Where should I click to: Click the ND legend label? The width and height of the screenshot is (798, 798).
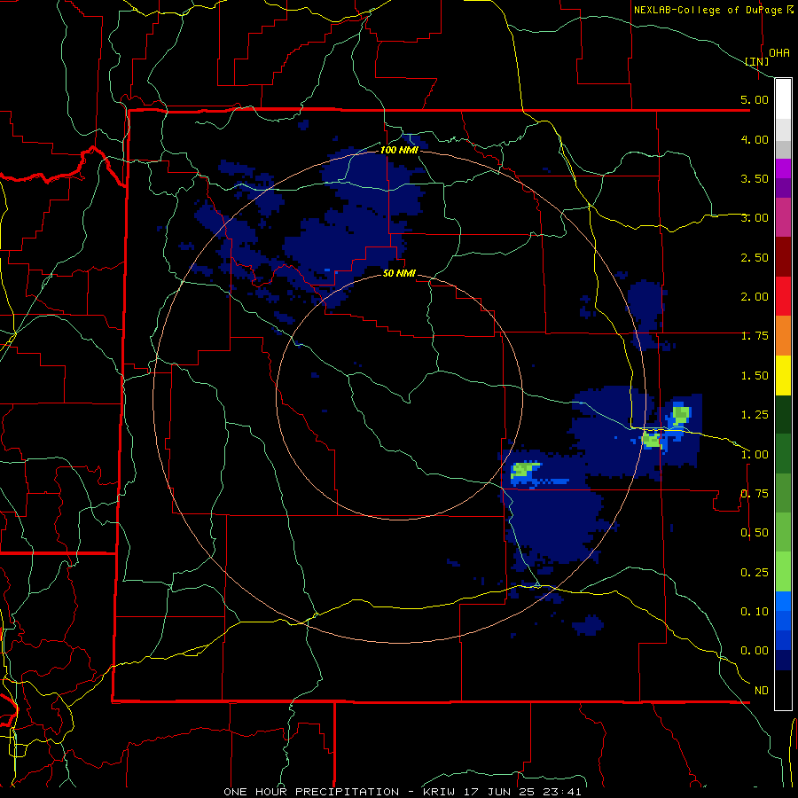tap(762, 691)
